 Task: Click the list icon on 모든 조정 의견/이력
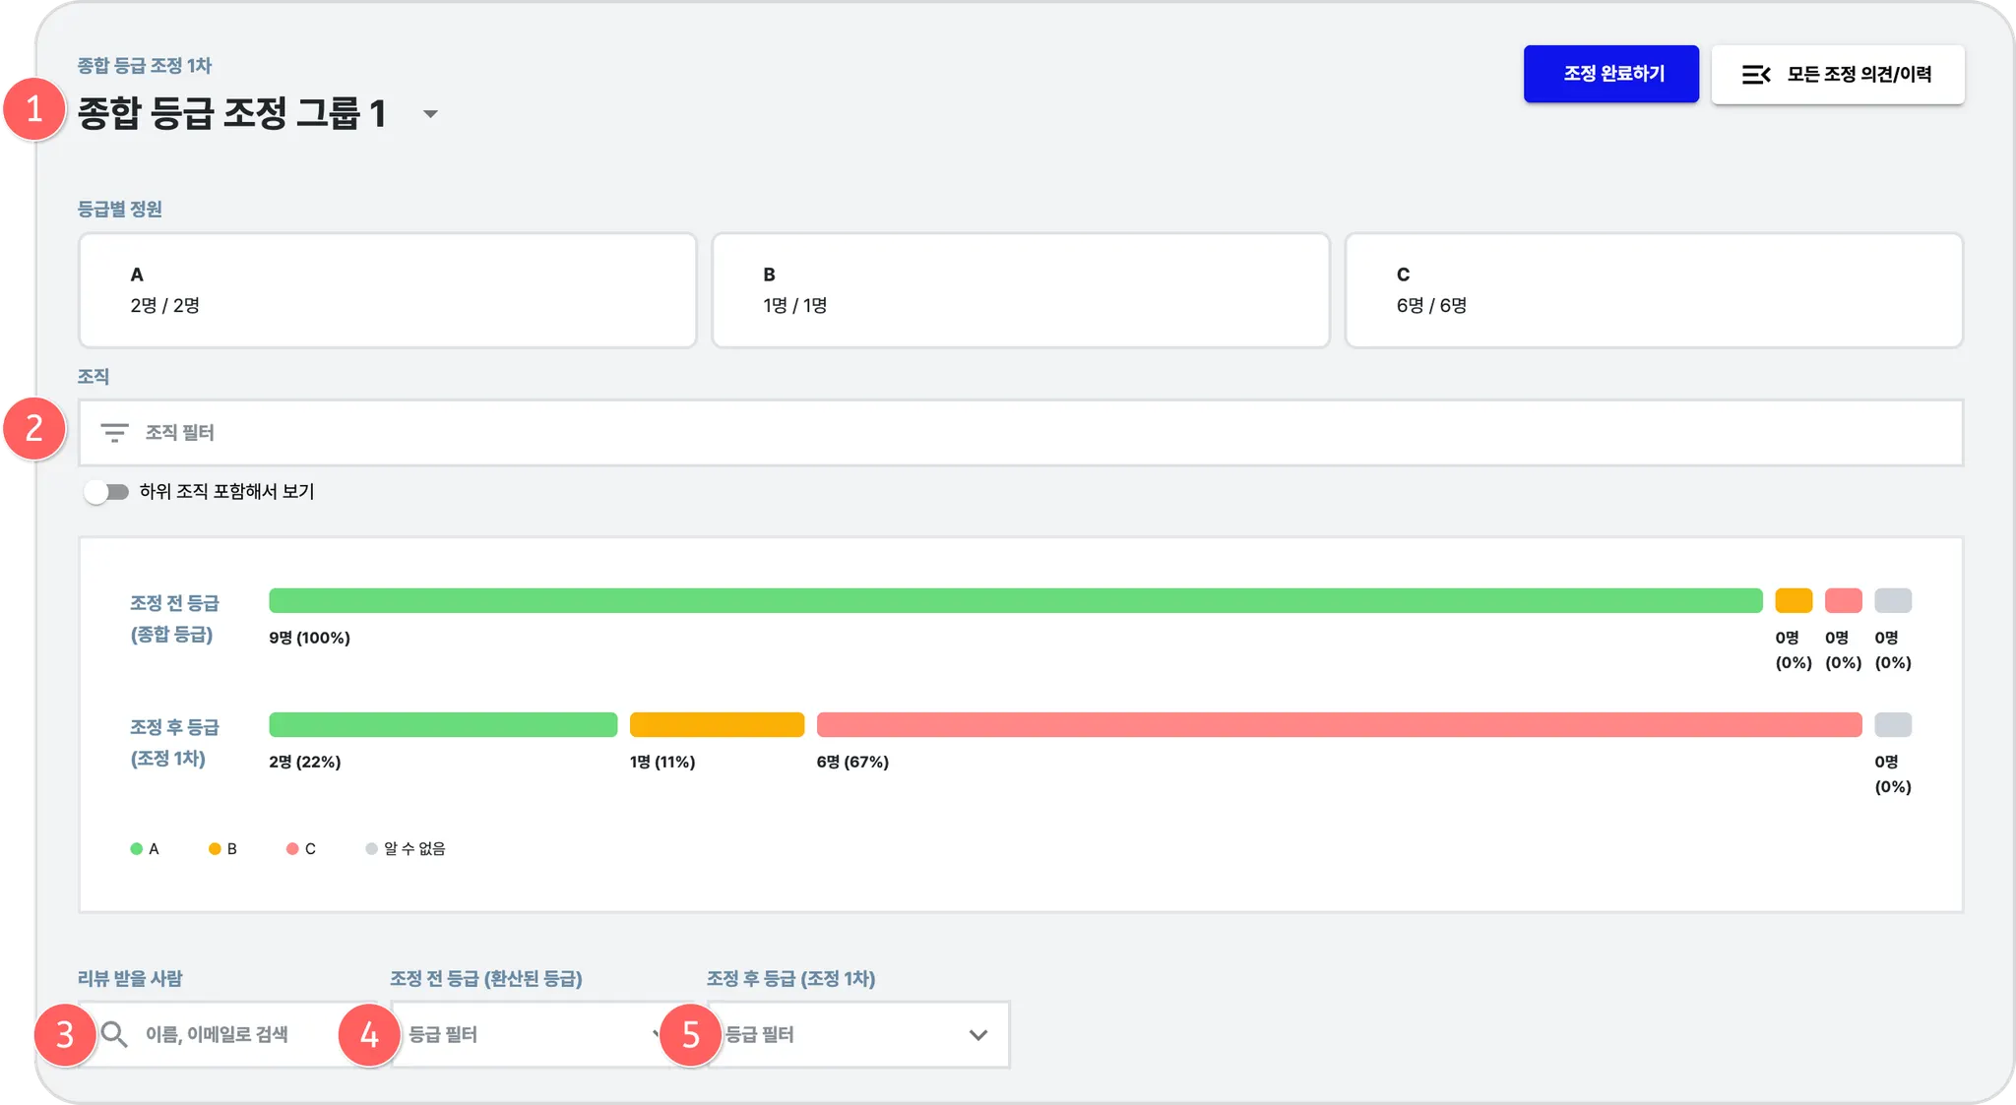click(x=1756, y=75)
